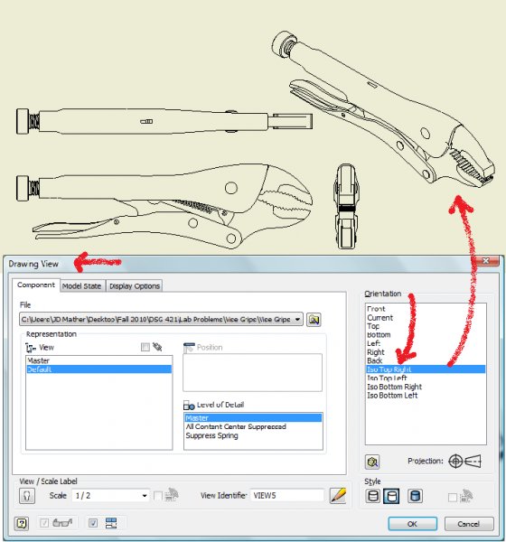The image size is (506, 542).
Task: Click the change view orientation icon
Action: click(x=372, y=462)
